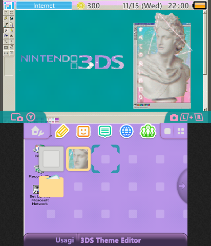Click the Nintendo 3DS logo
This screenshot has height=246, width=211.
point(72,62)
